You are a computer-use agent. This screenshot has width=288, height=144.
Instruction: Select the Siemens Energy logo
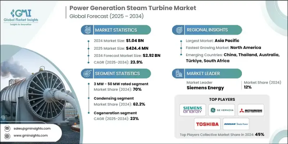(x=193, y=110)
